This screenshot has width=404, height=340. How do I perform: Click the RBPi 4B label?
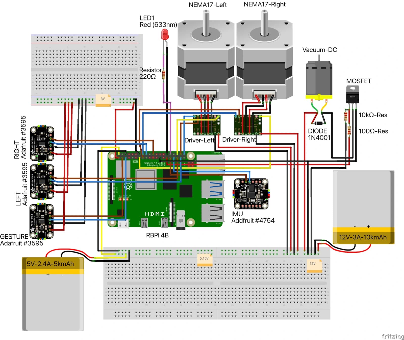click(x=157, y=235)
